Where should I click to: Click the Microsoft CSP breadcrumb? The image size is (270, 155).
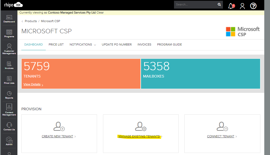[50, 21]
